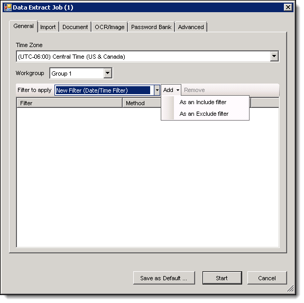This screenshot has height=303, width=304.
Task: Switch to the General tab
Action: pyautogui.click(x=23, y=26)
